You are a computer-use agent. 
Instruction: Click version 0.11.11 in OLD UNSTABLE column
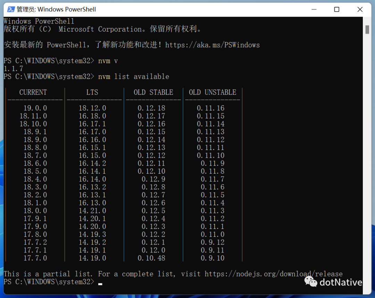[211, 148]
